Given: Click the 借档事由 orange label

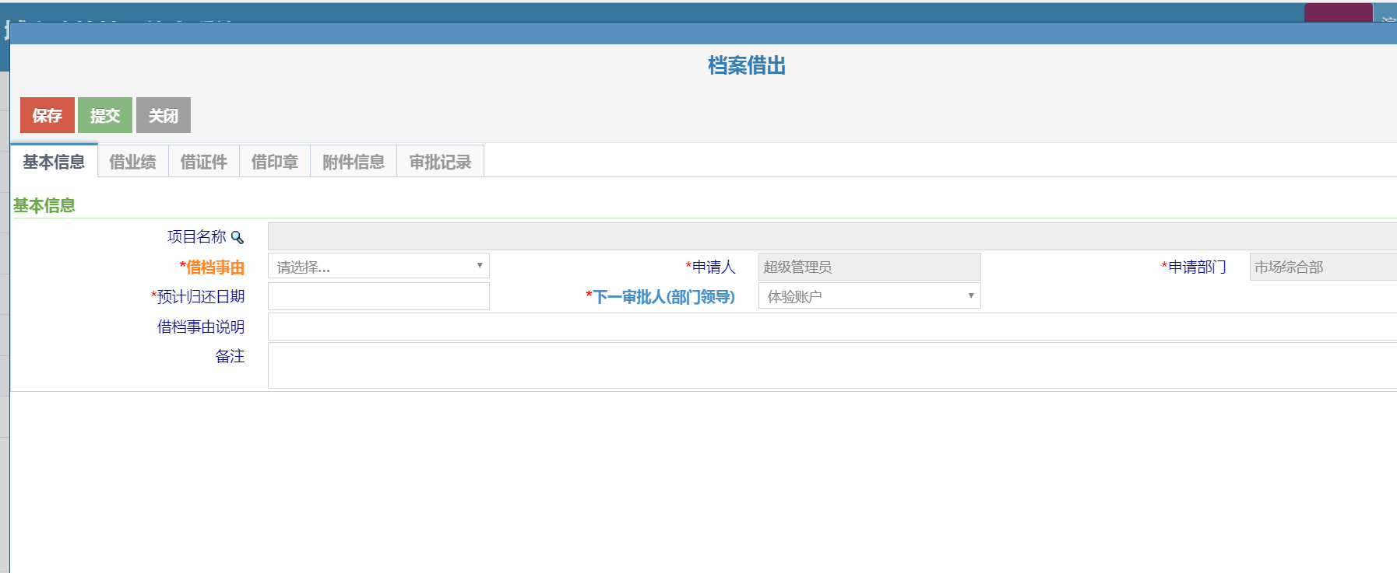Looking at the screenshot, I should pyautogui.click(x=212, y=267).
